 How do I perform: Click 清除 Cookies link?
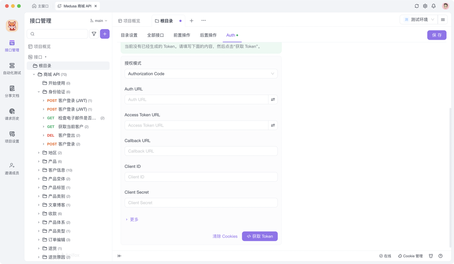225,236
